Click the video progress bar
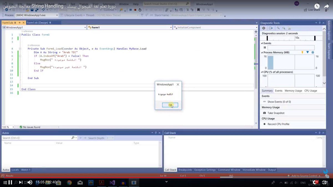Image resolution: width=333 pixels, height=187 pixels. (167, 177)
